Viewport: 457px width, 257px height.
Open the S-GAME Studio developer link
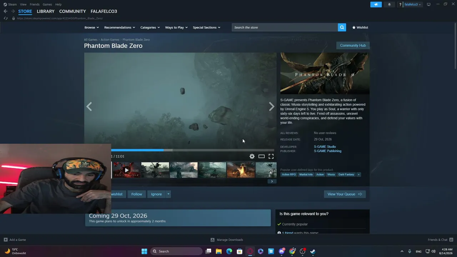tap(325, 147)
